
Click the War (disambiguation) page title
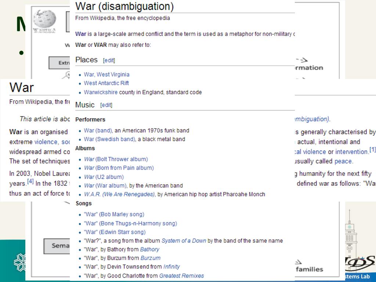124,7
